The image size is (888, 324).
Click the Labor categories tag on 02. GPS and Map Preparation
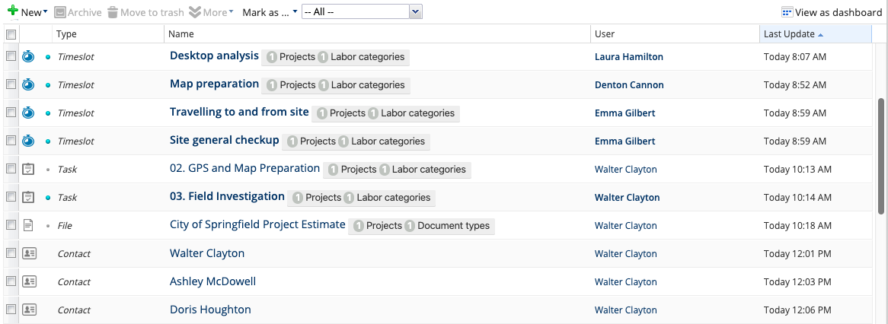click(x=423, y=170)
